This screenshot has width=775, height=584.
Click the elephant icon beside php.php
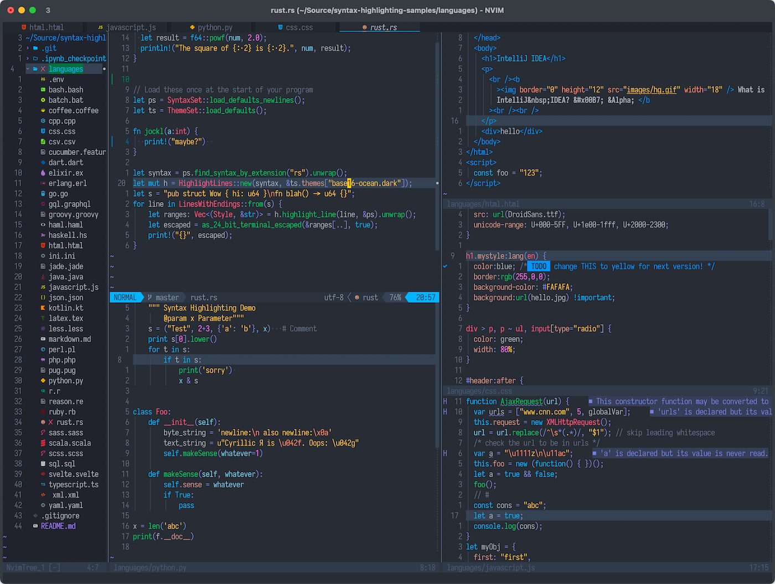click(43, 360)
